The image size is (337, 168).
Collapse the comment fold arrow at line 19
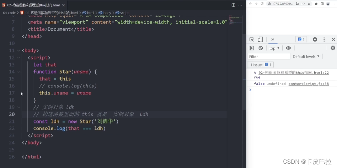pos(19,107)
